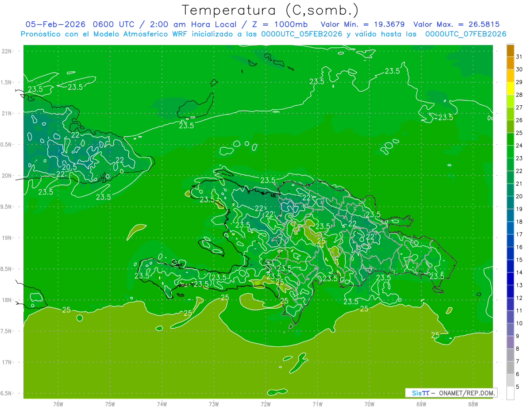Click the legend swatch between 24 and 25
This screenshot has height=410, width=531.
(510, 139)
